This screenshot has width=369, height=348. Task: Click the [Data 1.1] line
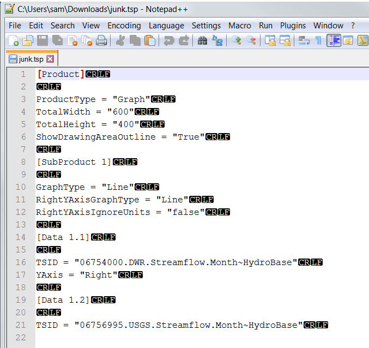(x=63, y=237)
